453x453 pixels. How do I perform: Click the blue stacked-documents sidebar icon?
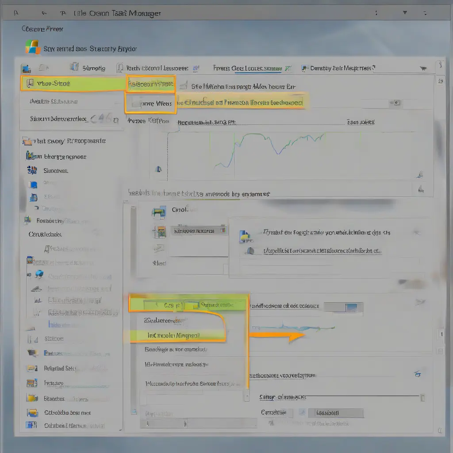click(34, 198)
